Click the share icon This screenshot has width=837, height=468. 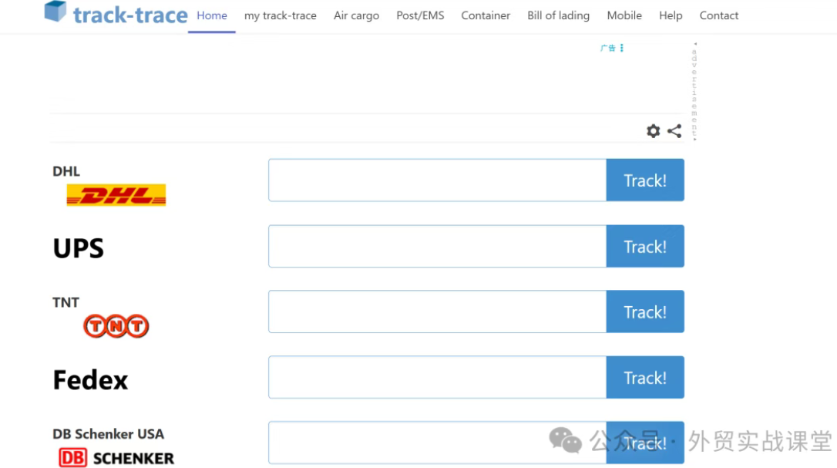(674, 131)
